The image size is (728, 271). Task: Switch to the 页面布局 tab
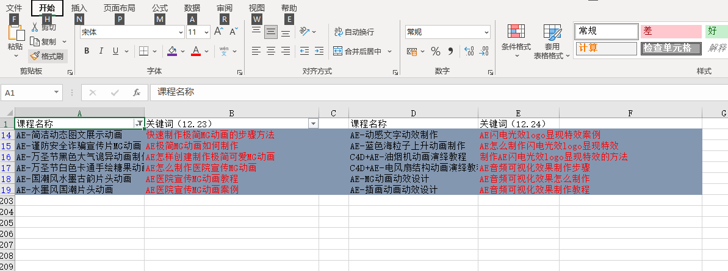pyautogui.click(x=120, y=8)
